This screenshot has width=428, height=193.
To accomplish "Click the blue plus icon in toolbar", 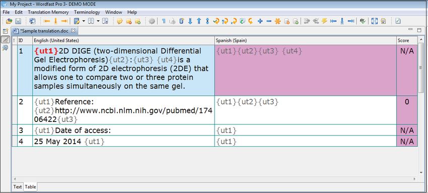I will 260,21.
